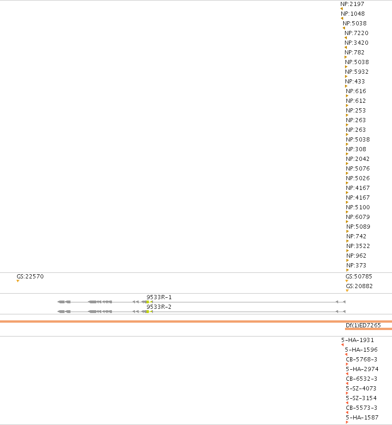Screen dimensions: 392x425
Task: Click the NP:6079 insertion label
Action: (x=358, y=217)
